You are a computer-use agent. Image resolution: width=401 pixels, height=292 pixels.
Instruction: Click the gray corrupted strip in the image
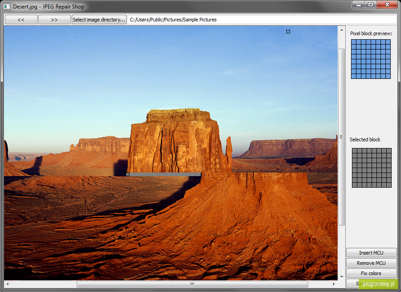(x=165, y=174)
